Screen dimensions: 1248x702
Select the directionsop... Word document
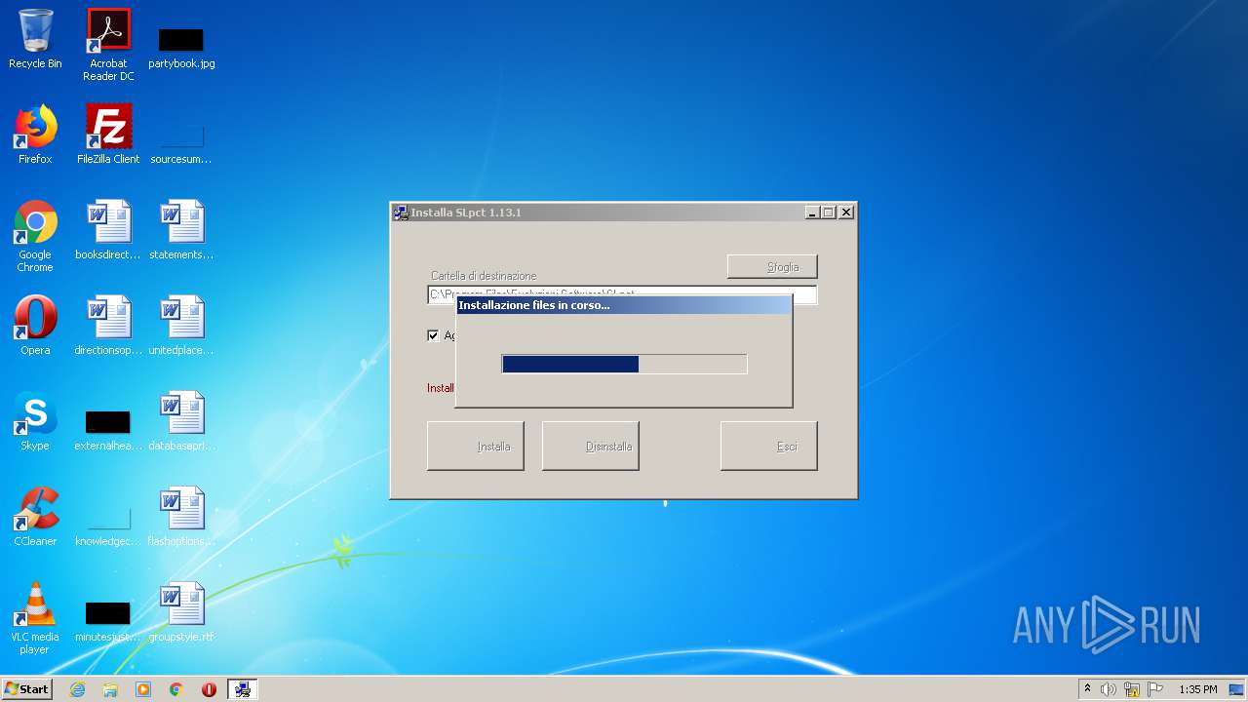click(x=108, y=326)
